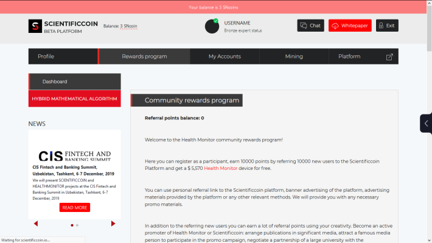The width and height of the screenshot is (432, 243).
Task: Go to next news with right arrow
Action: point(113,224)
